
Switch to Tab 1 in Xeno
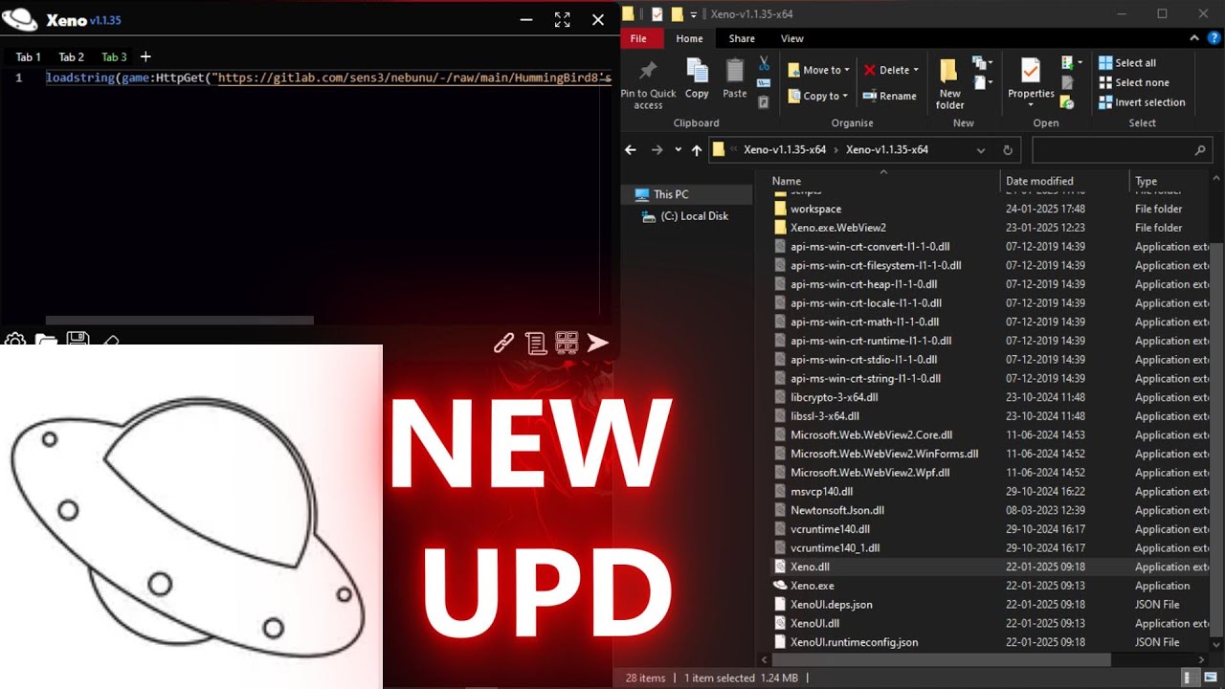29,57
